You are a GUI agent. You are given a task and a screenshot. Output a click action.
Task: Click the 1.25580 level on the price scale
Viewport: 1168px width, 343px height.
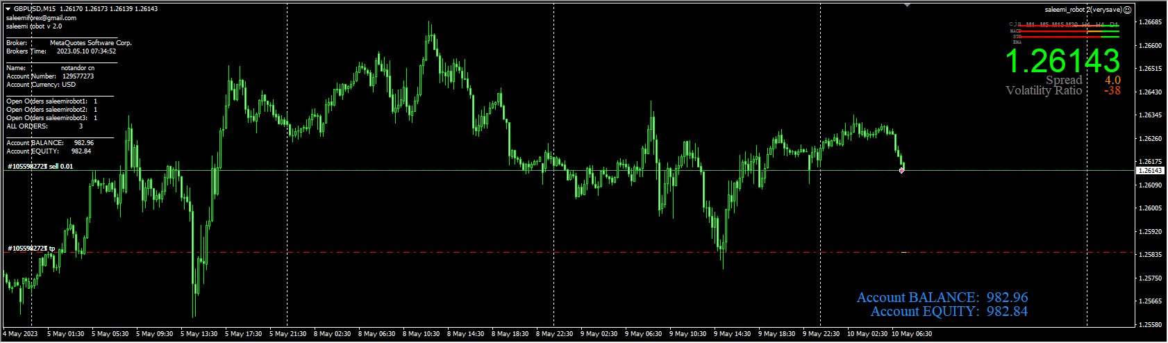(x=1151, y=324)
